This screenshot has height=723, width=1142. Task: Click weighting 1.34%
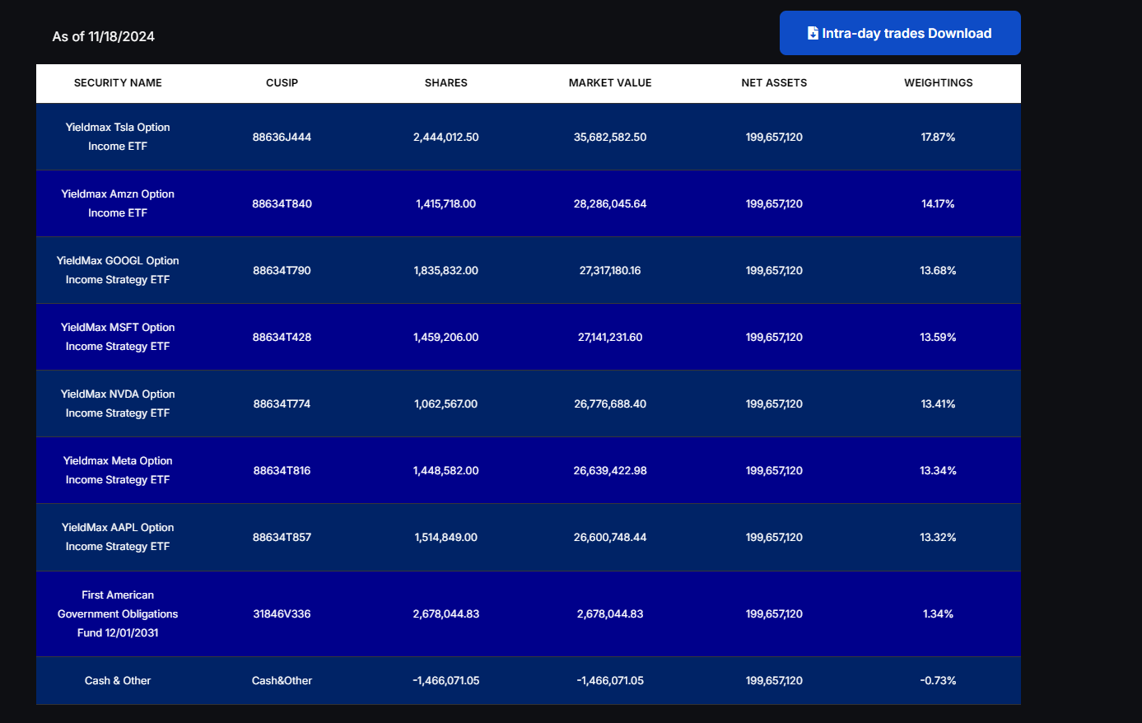point(938,613)
